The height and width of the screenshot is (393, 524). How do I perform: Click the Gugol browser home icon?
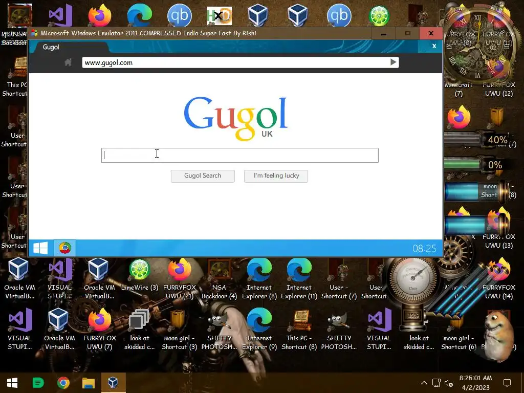pyautogui.click(x=68, y=62)
